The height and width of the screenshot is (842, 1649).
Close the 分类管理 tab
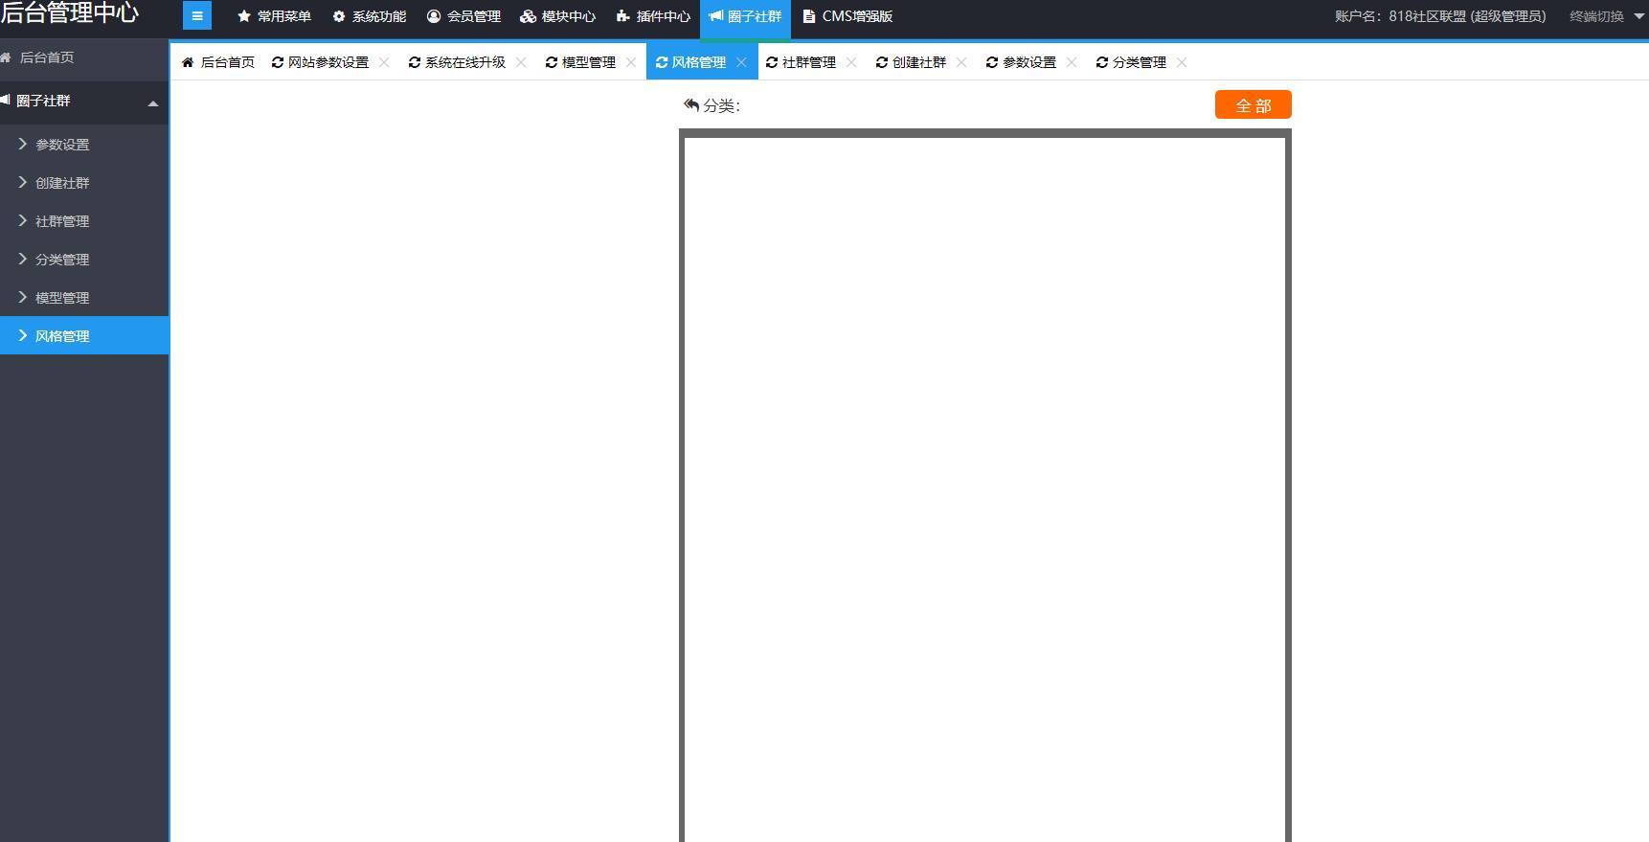(1182, 62)
